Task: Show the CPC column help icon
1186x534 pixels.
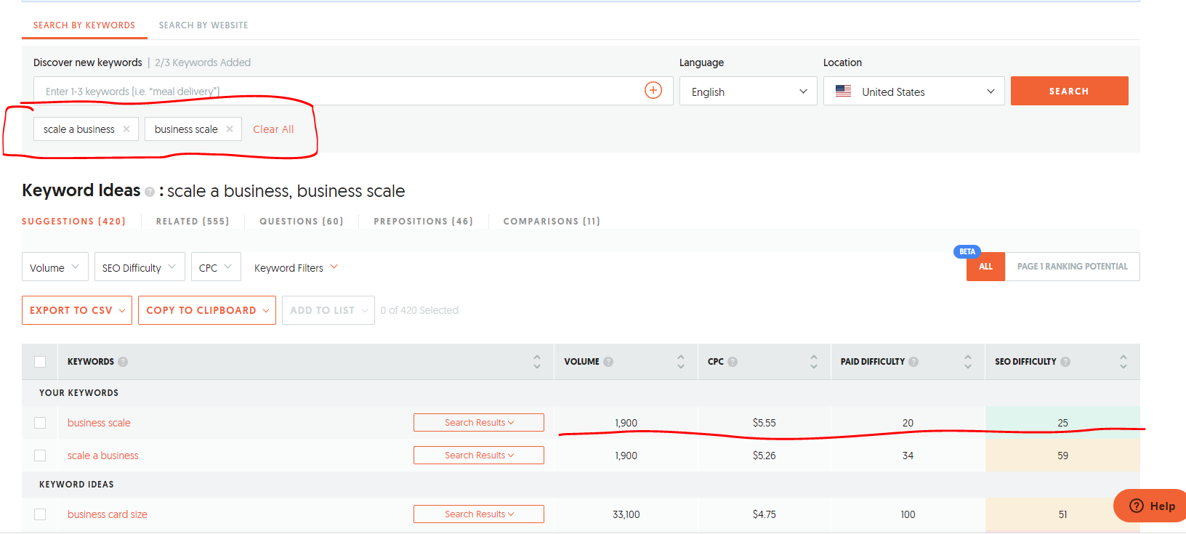Action: point(733,362)
